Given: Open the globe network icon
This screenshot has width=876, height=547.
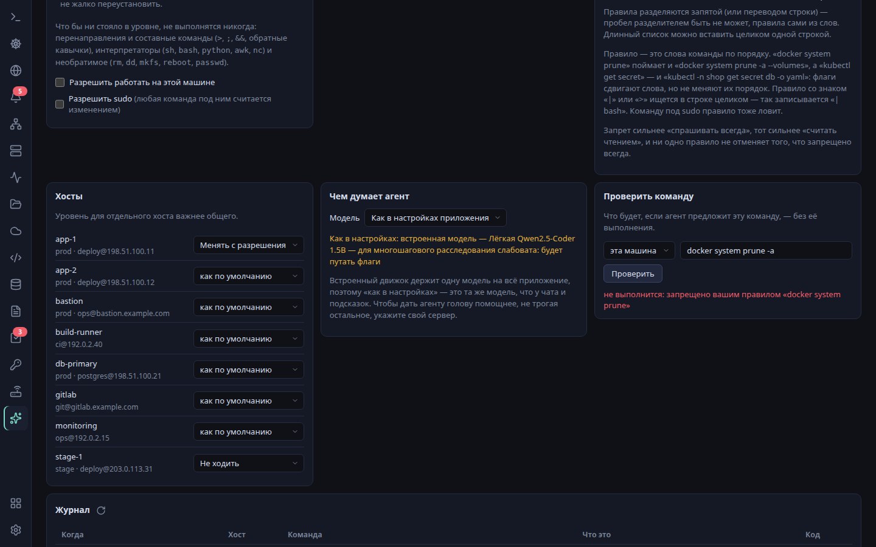Looking at the screenshot, I should [16, 71].
